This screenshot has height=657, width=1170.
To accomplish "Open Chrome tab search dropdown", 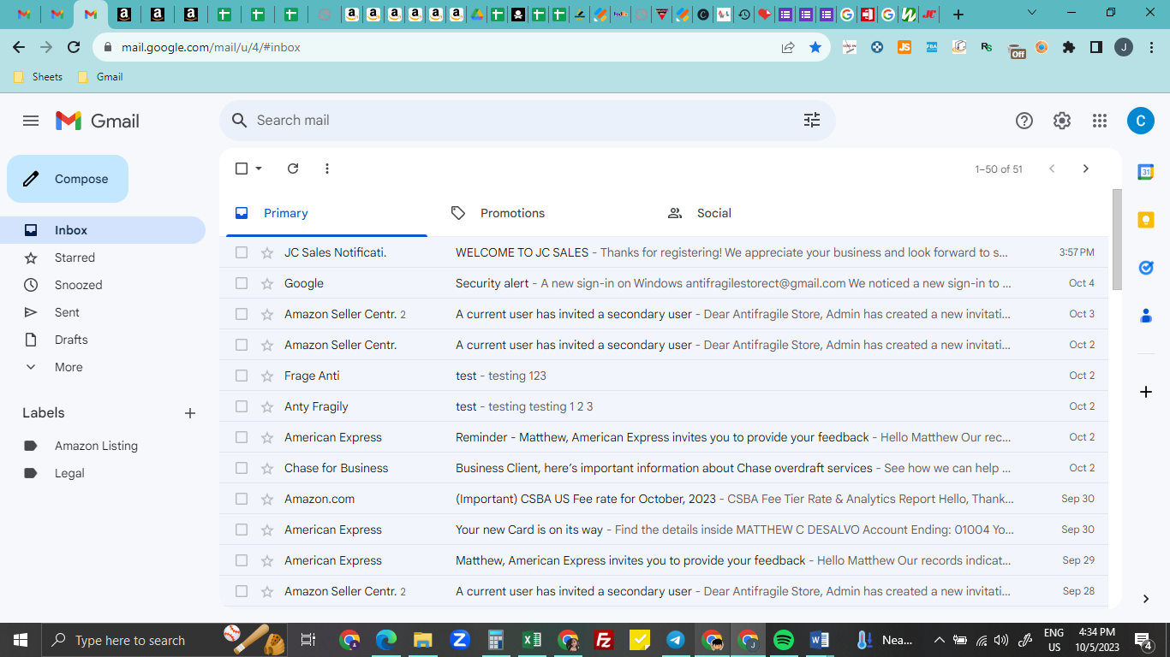I will click(x=1031, y=13).
